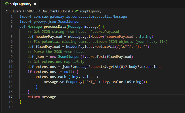Click the Groovy icon in the breadcrumb
The image size is (185, 113).
77,11
